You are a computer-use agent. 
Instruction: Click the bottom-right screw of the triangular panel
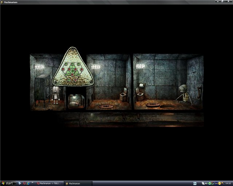coord(91,82)
